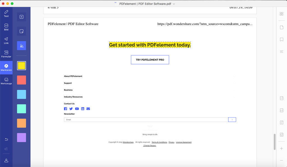Click the newsletter submit arrow button
Screen dimensions: 287x167
coord(232,120)
